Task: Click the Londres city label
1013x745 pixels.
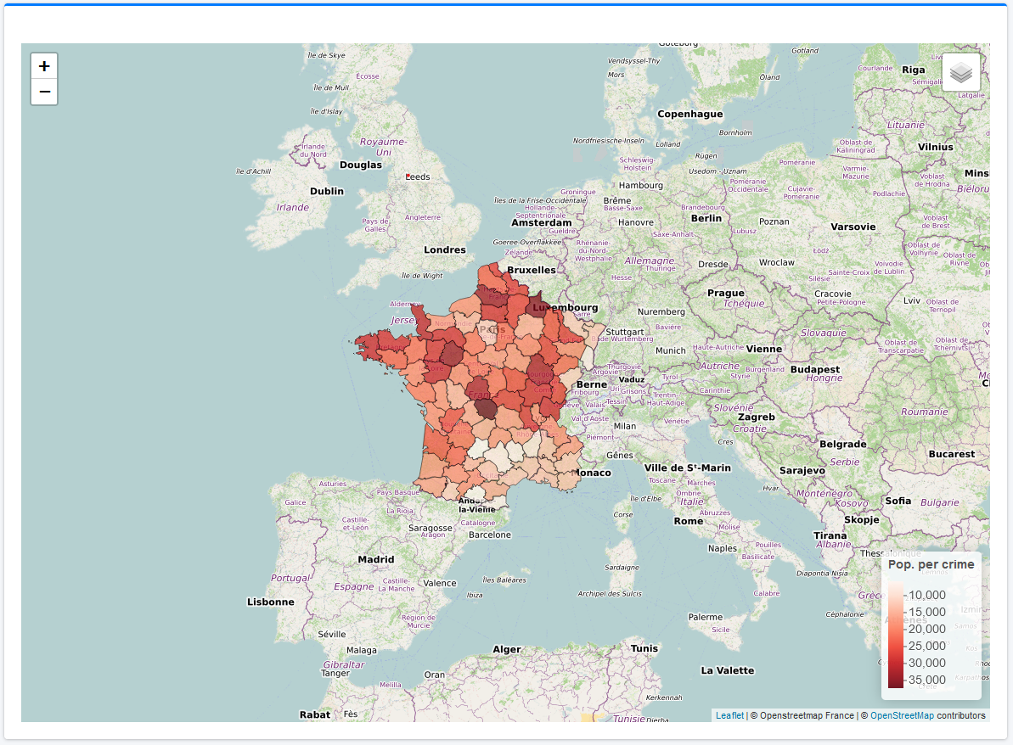Action: click(x=444, y=249)
